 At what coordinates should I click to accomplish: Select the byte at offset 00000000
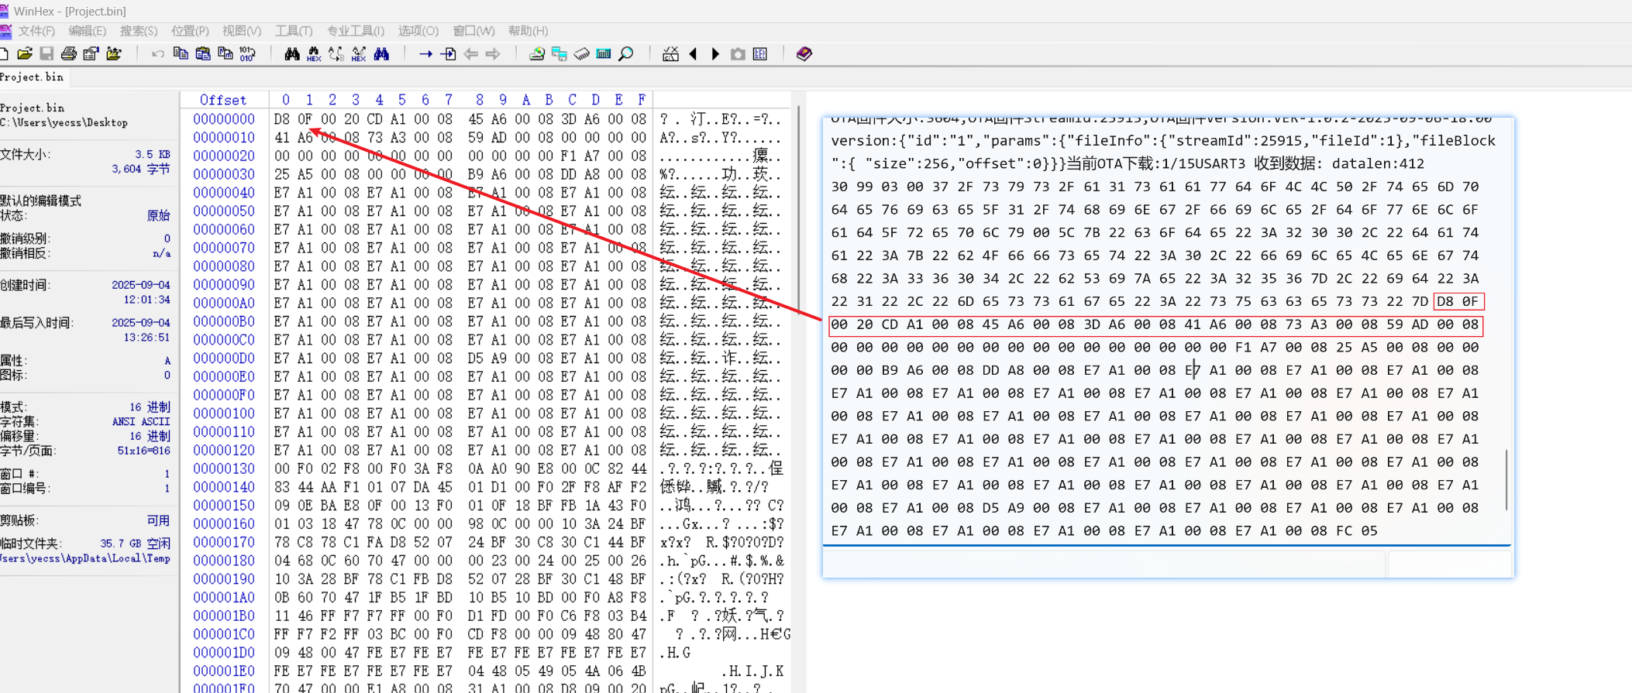pos(281,119)
